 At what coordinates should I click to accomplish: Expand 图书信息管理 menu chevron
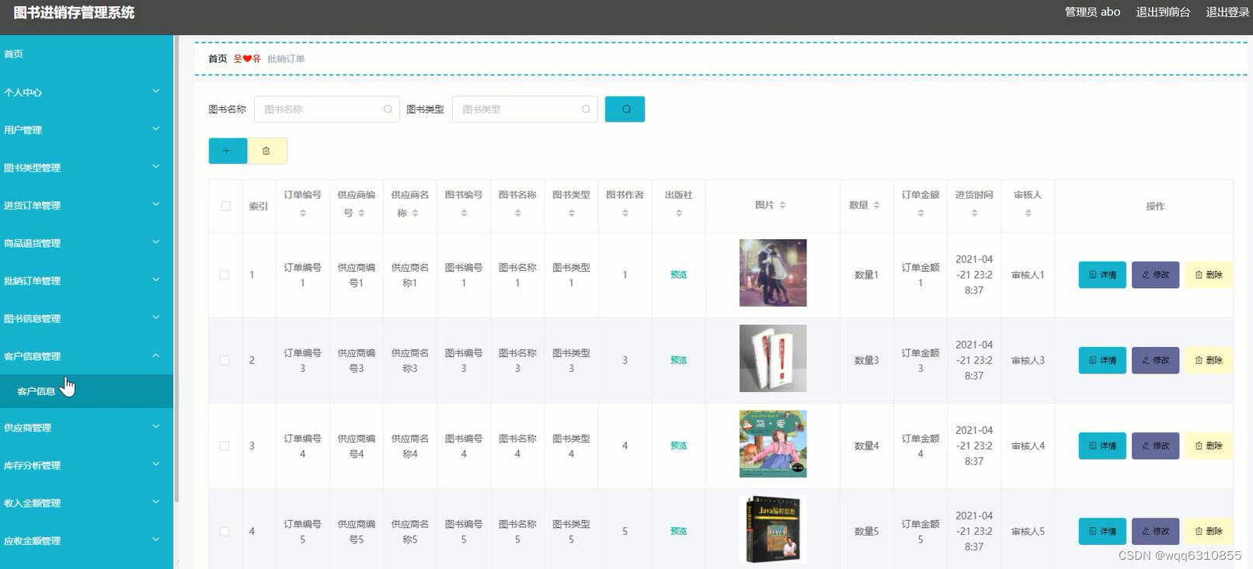[x=155, y=317]
